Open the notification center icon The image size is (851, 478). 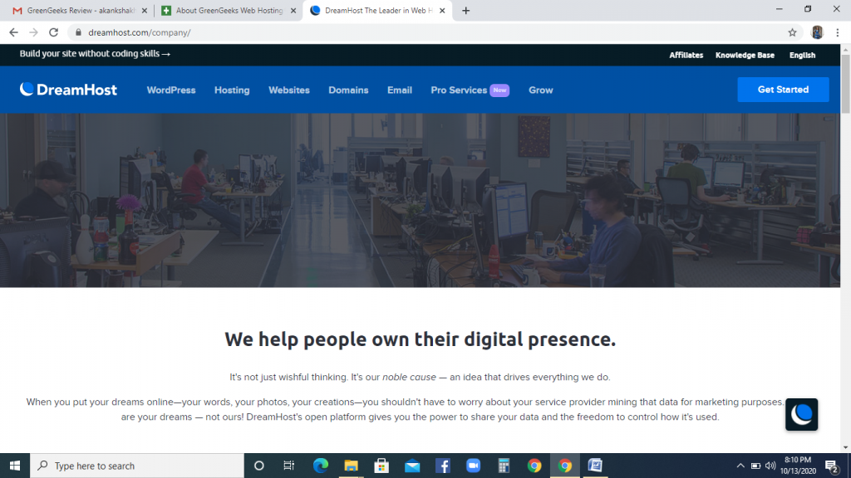click(x=831, y=466)
